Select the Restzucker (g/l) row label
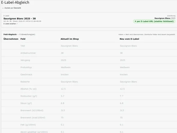This screenshot has width=177, height=133. click(29, 96)
